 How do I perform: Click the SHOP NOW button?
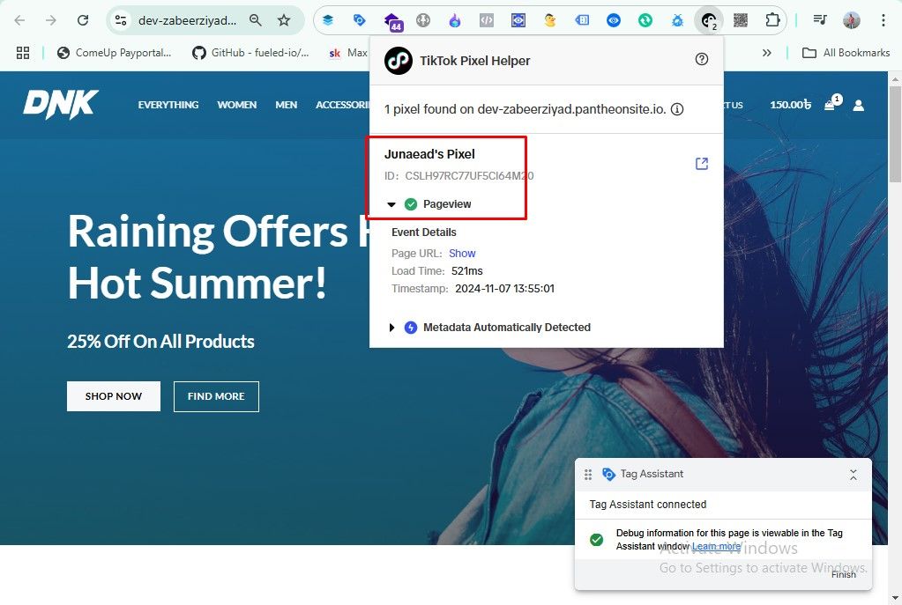pos(114,396)
